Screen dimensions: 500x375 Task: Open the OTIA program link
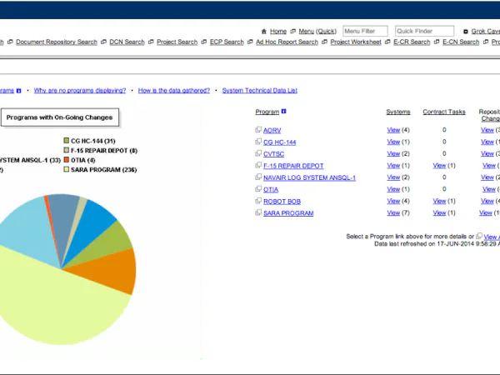click(271, 190)
